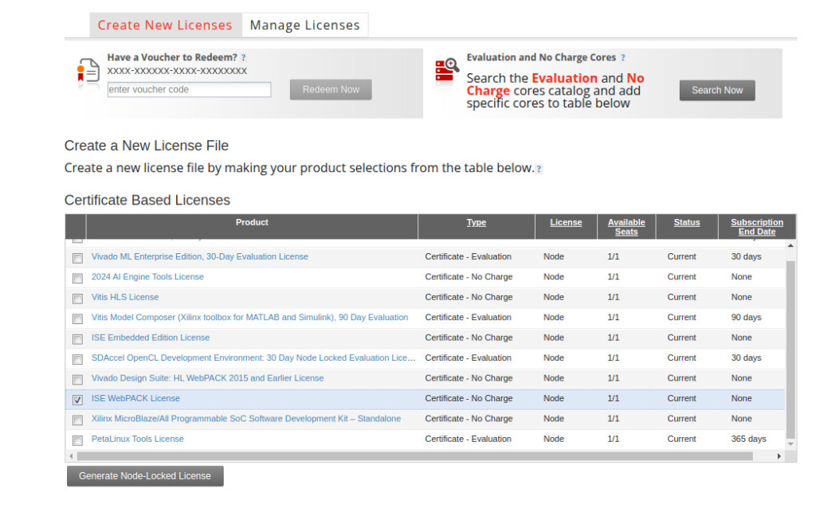816x508 pixels.
Task: Open Vivado ML Enterprise Edition 30-Day Evaluation link
Action: point(200,256)
